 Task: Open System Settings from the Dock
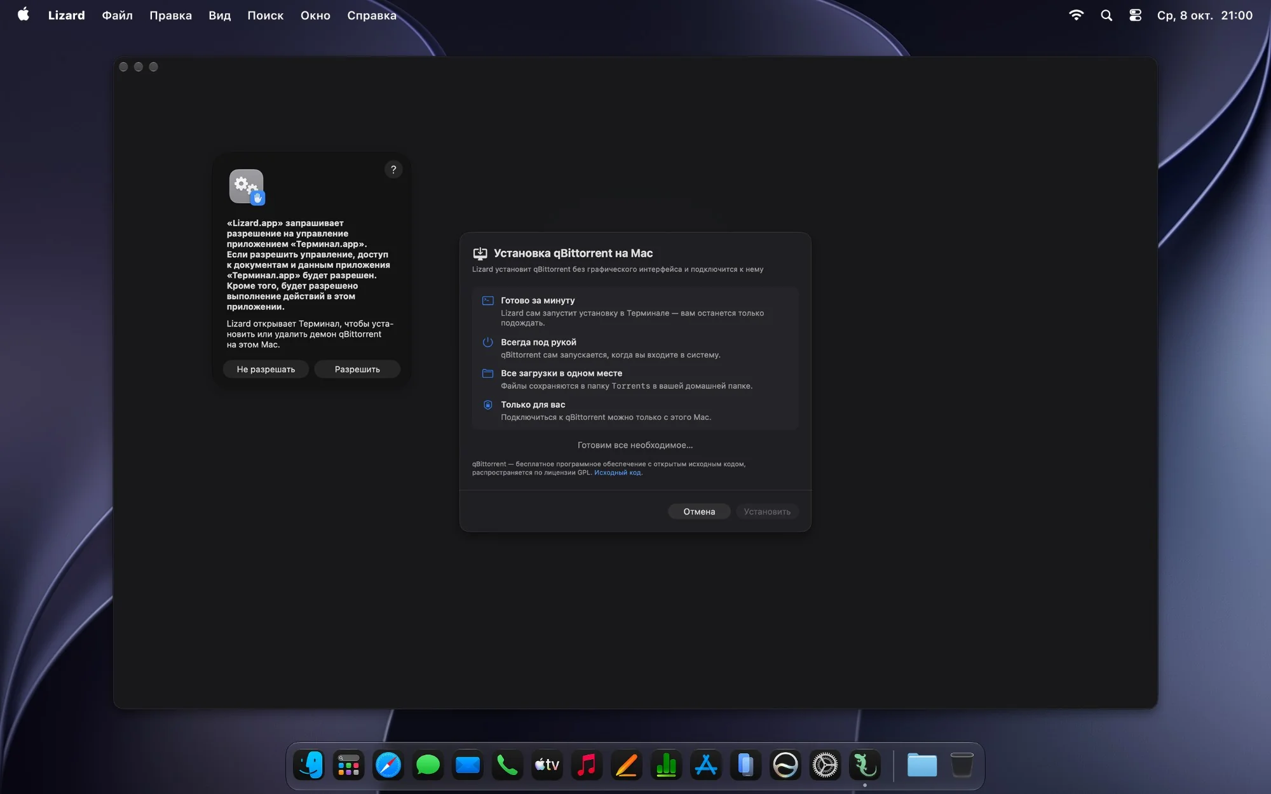825,765
